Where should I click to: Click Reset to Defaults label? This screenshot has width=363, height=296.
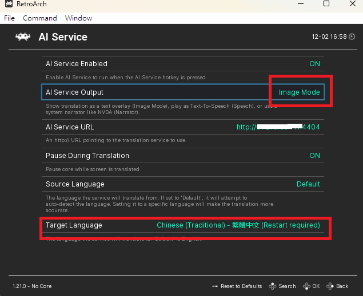(x=241, y=286)
